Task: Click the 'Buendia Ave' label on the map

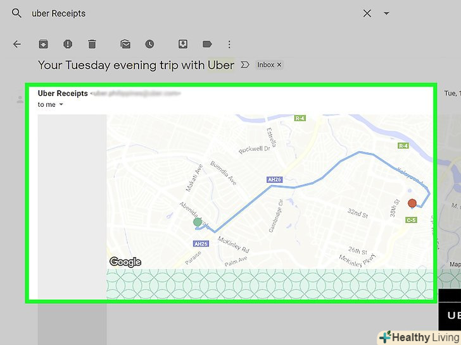Action: click(224, 172)
